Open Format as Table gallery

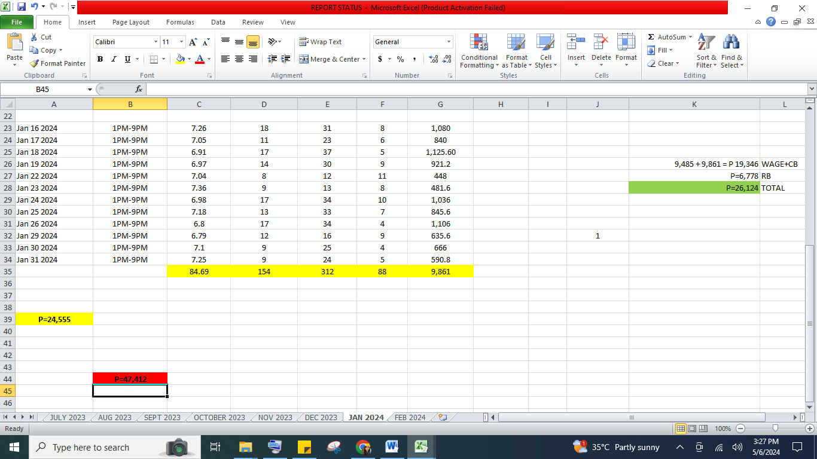tap(516, 51)
